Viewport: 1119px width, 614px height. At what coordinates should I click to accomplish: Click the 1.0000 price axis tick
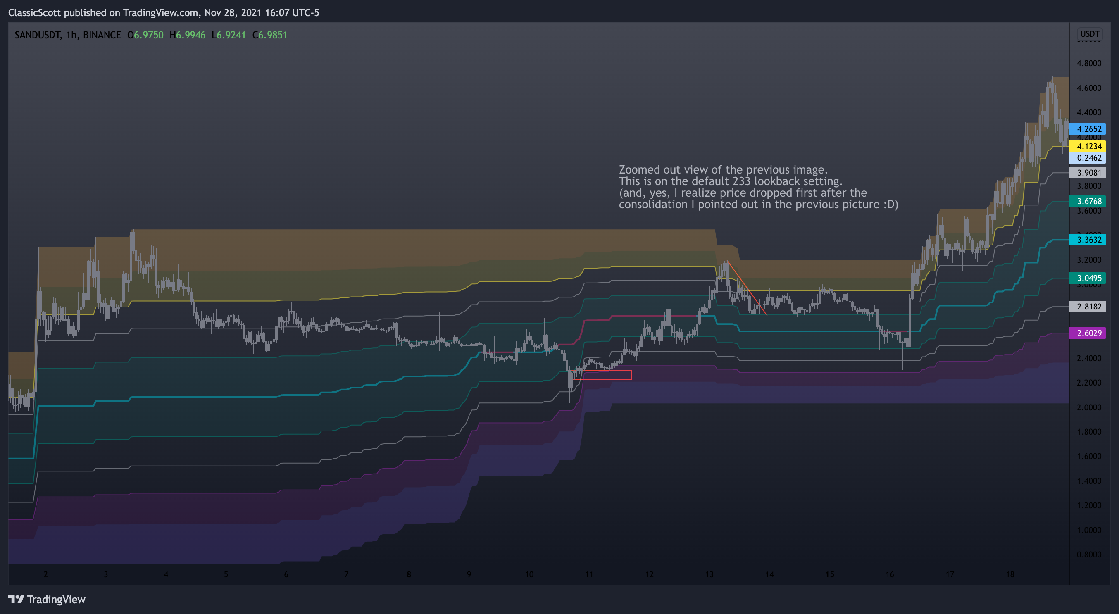1089,530
